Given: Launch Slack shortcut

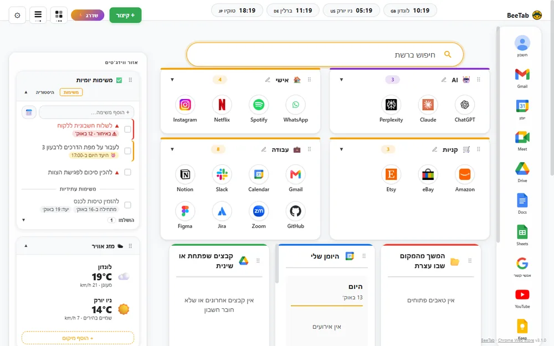Looking at the screenshot, I should pos(222,174).
